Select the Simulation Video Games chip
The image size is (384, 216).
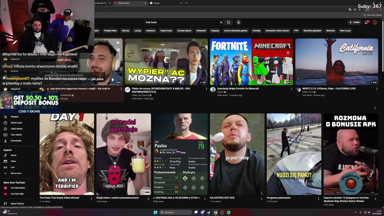click(277, 31)
